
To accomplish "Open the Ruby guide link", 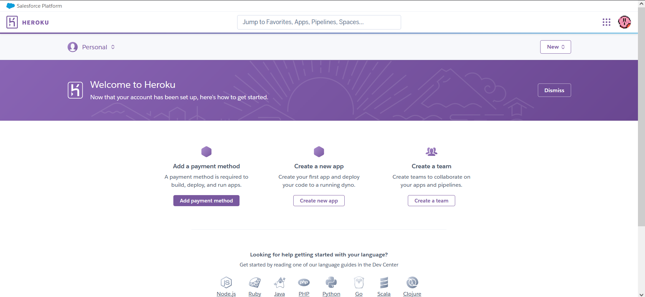I will [x=255, y=294].
